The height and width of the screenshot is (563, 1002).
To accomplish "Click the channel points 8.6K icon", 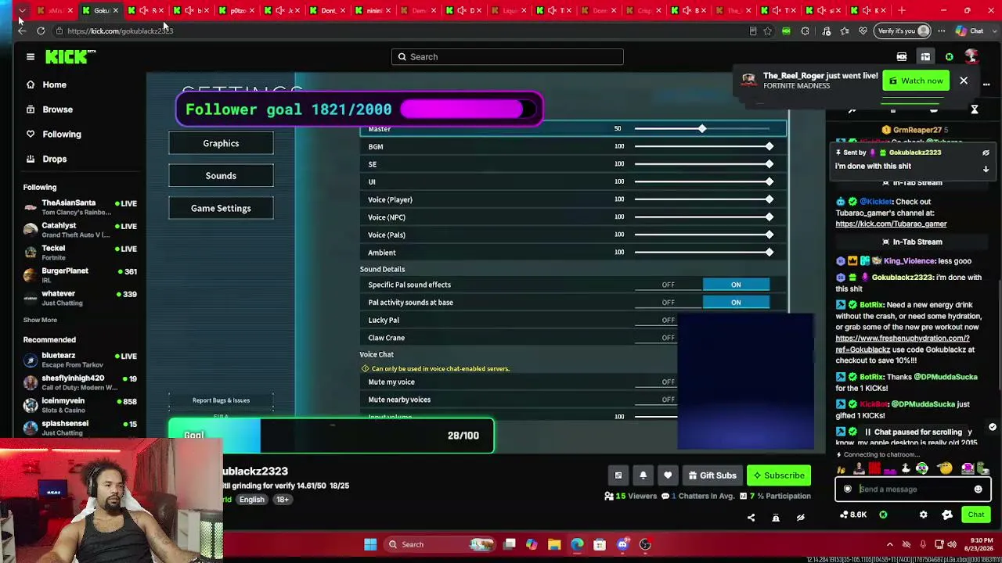I will pyautogui.click(x=852, y=515).
